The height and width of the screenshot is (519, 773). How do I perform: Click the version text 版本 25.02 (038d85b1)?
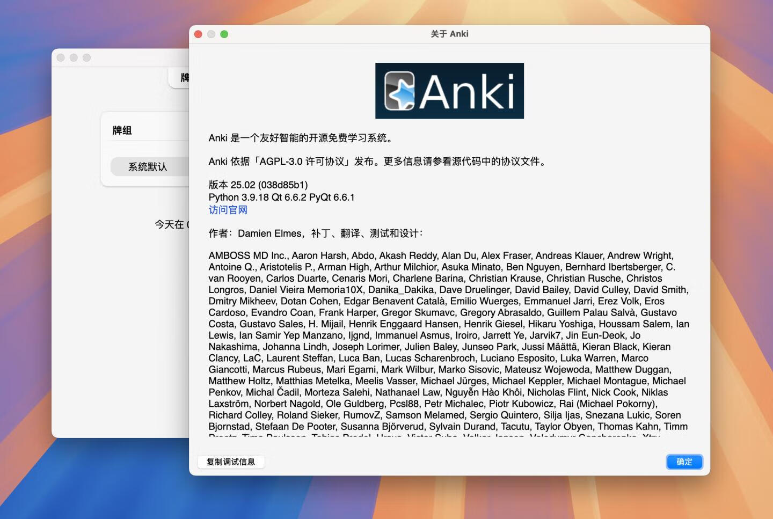(258, 185)
